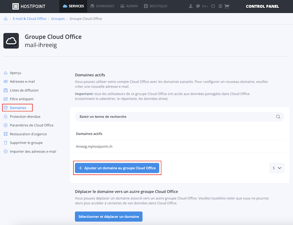The image size is (293, 225).
Task: Click the Listes de diffusion envelope icon
Action: [5, 90]
